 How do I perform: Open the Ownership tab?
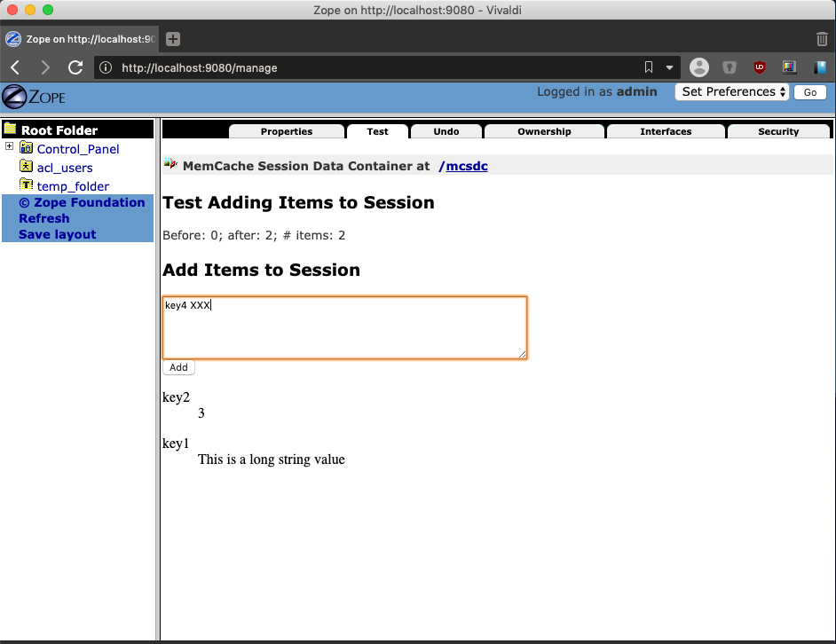(544, 131)
